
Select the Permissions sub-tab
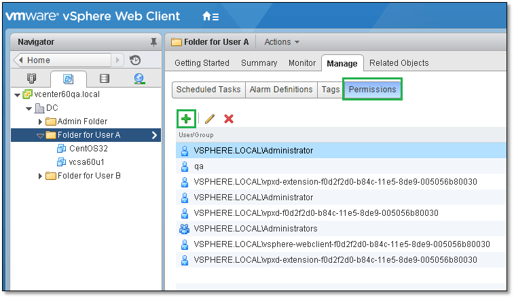(372, 89)
